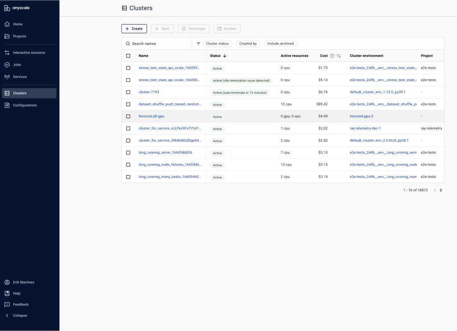Screen dimensions: 457x331
Task: Toggle the select-all checkbox in header
Action: point(128,56)
